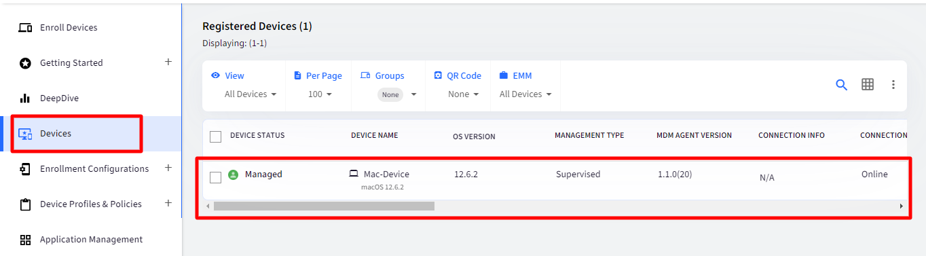Open the three-dot more options menu
The width and height of the screenshot is (926, 256).
click(893, 85)
